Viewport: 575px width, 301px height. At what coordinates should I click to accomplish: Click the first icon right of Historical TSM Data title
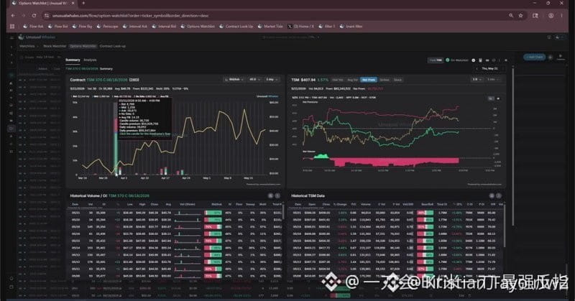pyautogui.click(x=492, y=196)
